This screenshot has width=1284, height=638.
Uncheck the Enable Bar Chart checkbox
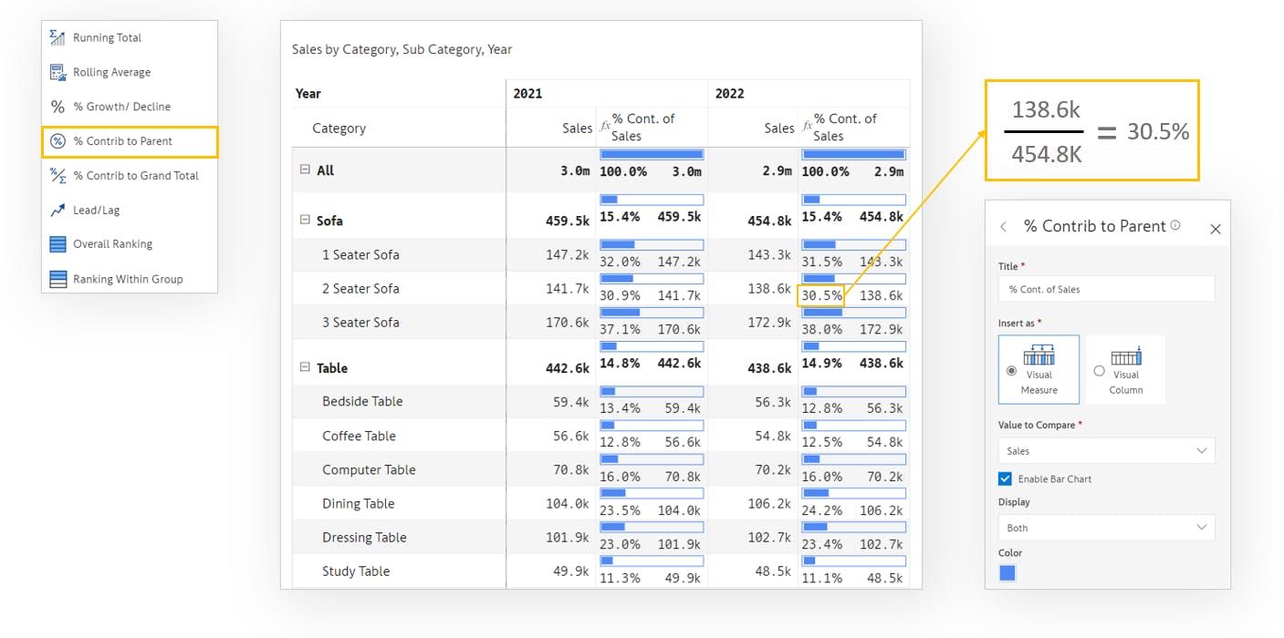(1006, 478)
